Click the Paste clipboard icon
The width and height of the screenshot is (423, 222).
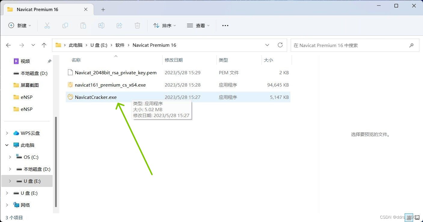click(x=83, y=26)
